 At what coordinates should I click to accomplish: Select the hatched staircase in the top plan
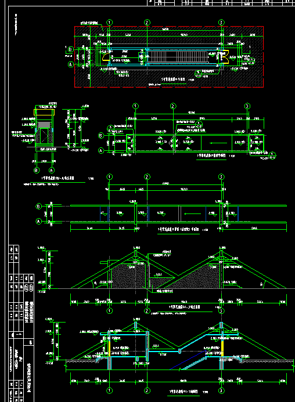[178, 56]
